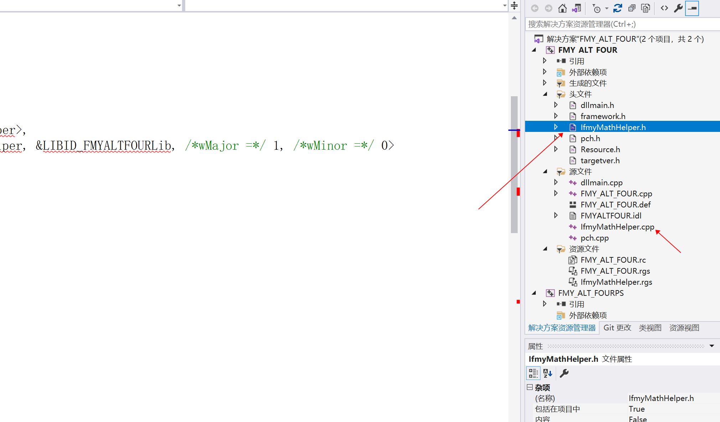The width and height of the screenshot is (720, 422).
Task: Open the 属性 panel window options dropdown
Action: pyautogui.click(x=712, y=346)
